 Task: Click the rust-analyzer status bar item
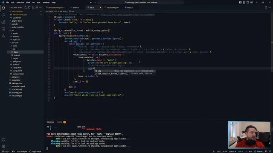tap(22, 151)
